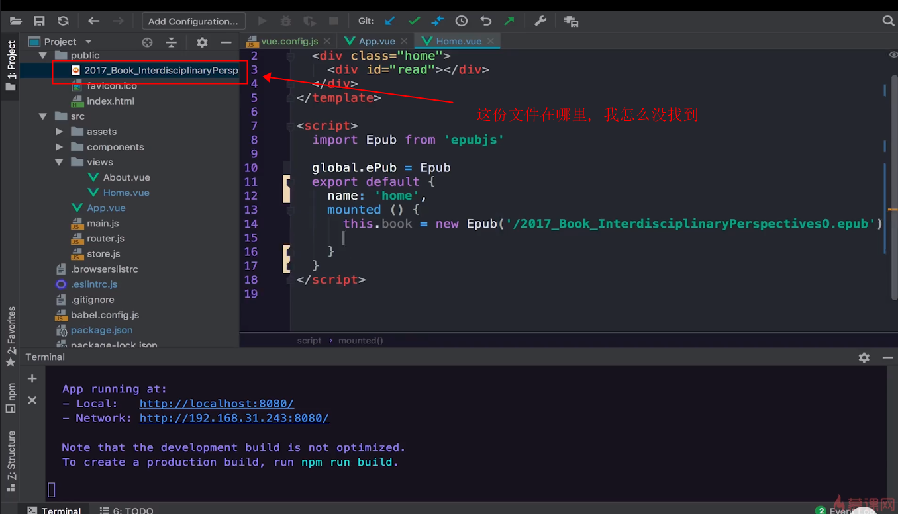The image size is (898, 514).
Task: Open package.json in the project tree
Action: (x=101, y=330)
